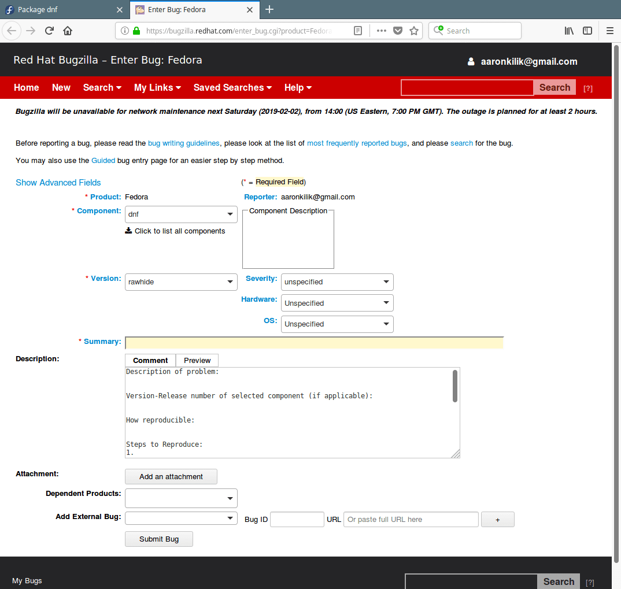This screenshot has width=621, height=589.
Task: Focus the Bug ID input field
Action: (297, 519)
